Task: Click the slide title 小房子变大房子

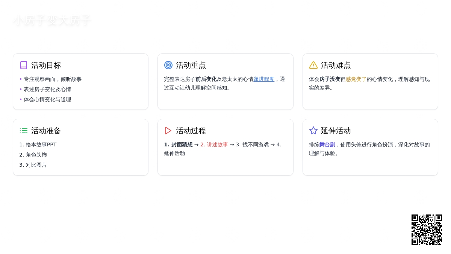Action: (x=52, y=20)
